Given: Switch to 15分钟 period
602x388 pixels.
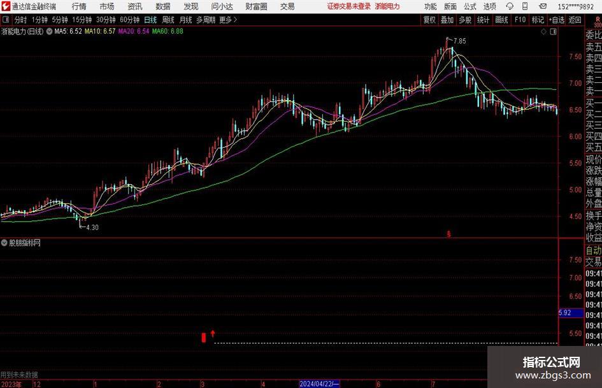Looking at the screenshot, I should tap(82, 20).
